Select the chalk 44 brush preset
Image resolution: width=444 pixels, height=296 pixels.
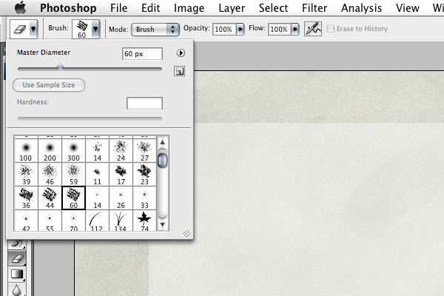pos(50,198)
